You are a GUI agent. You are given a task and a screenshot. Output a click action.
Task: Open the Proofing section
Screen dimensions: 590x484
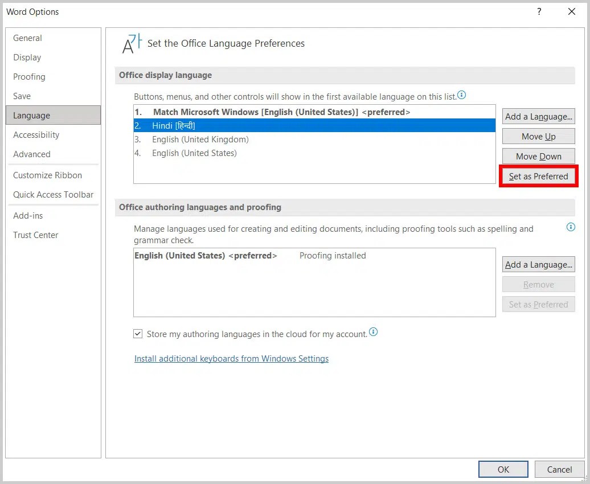[29, 77]
